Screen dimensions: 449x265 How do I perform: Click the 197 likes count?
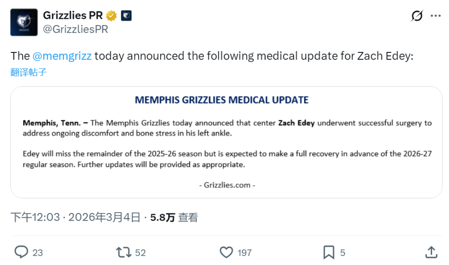pyautogui.click(x=245, y=253)
